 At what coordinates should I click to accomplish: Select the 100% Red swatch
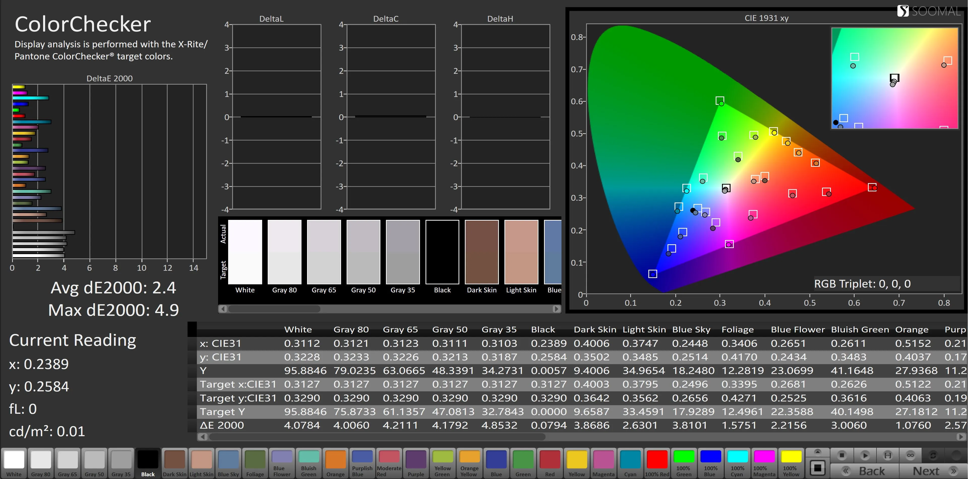(657, 463)
